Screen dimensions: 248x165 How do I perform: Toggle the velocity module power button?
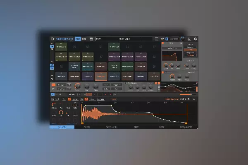tap(163, 72)
